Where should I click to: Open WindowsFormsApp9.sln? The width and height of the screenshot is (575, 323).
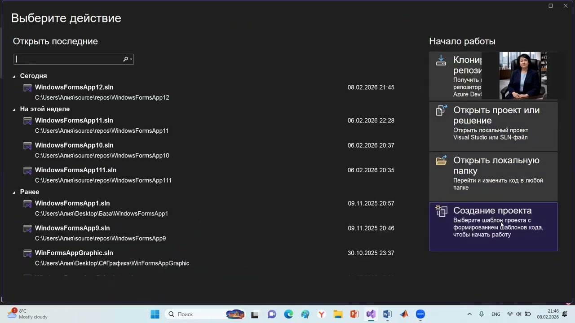pyautogui.click(x=72, y=228)
